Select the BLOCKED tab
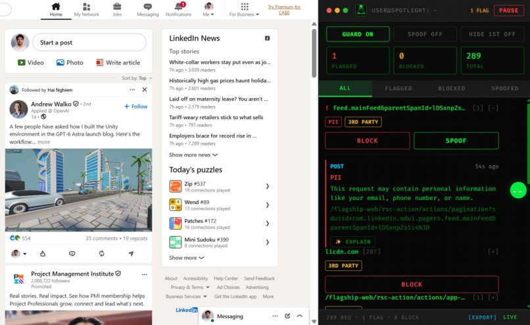The width and height of the screenshot is (530, 325). pyautogui.click(x=452, y=88)
